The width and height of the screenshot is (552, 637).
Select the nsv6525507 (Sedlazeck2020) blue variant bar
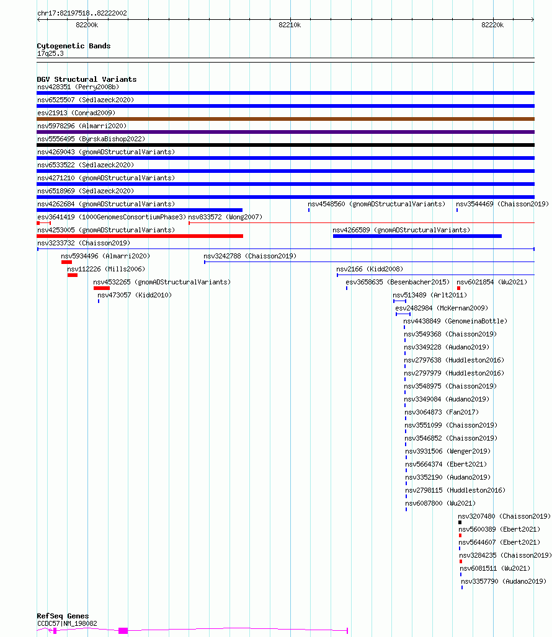(x=285, y=106)
